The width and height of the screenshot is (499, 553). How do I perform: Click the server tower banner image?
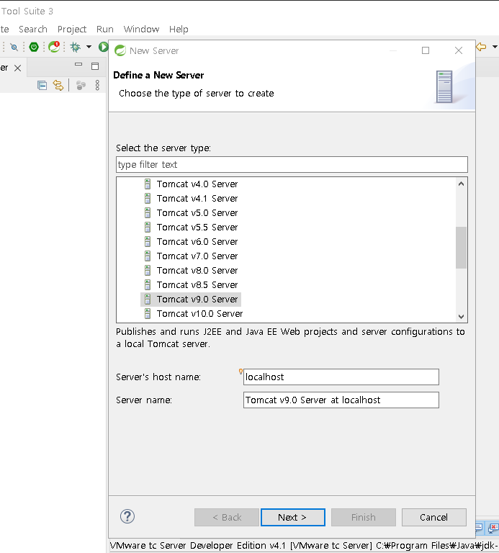(444, 86)
